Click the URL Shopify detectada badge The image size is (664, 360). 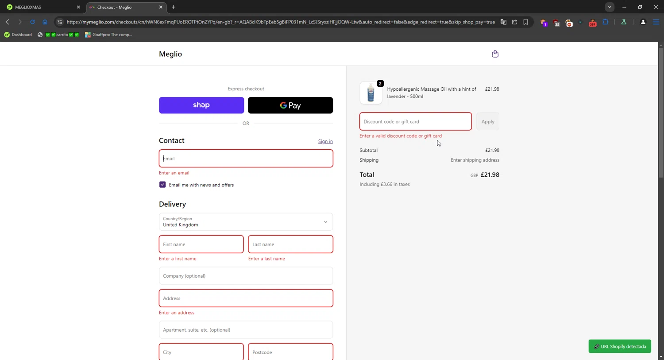click(620, 346)
